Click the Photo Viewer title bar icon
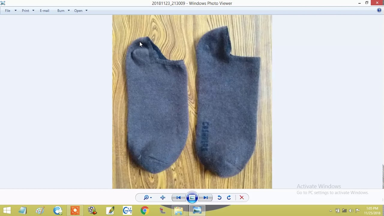Screen dimensions: 384x216 (x=3, y=3)
